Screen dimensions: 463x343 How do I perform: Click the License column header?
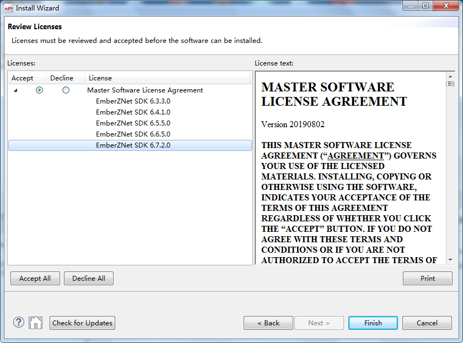(168, 78)
